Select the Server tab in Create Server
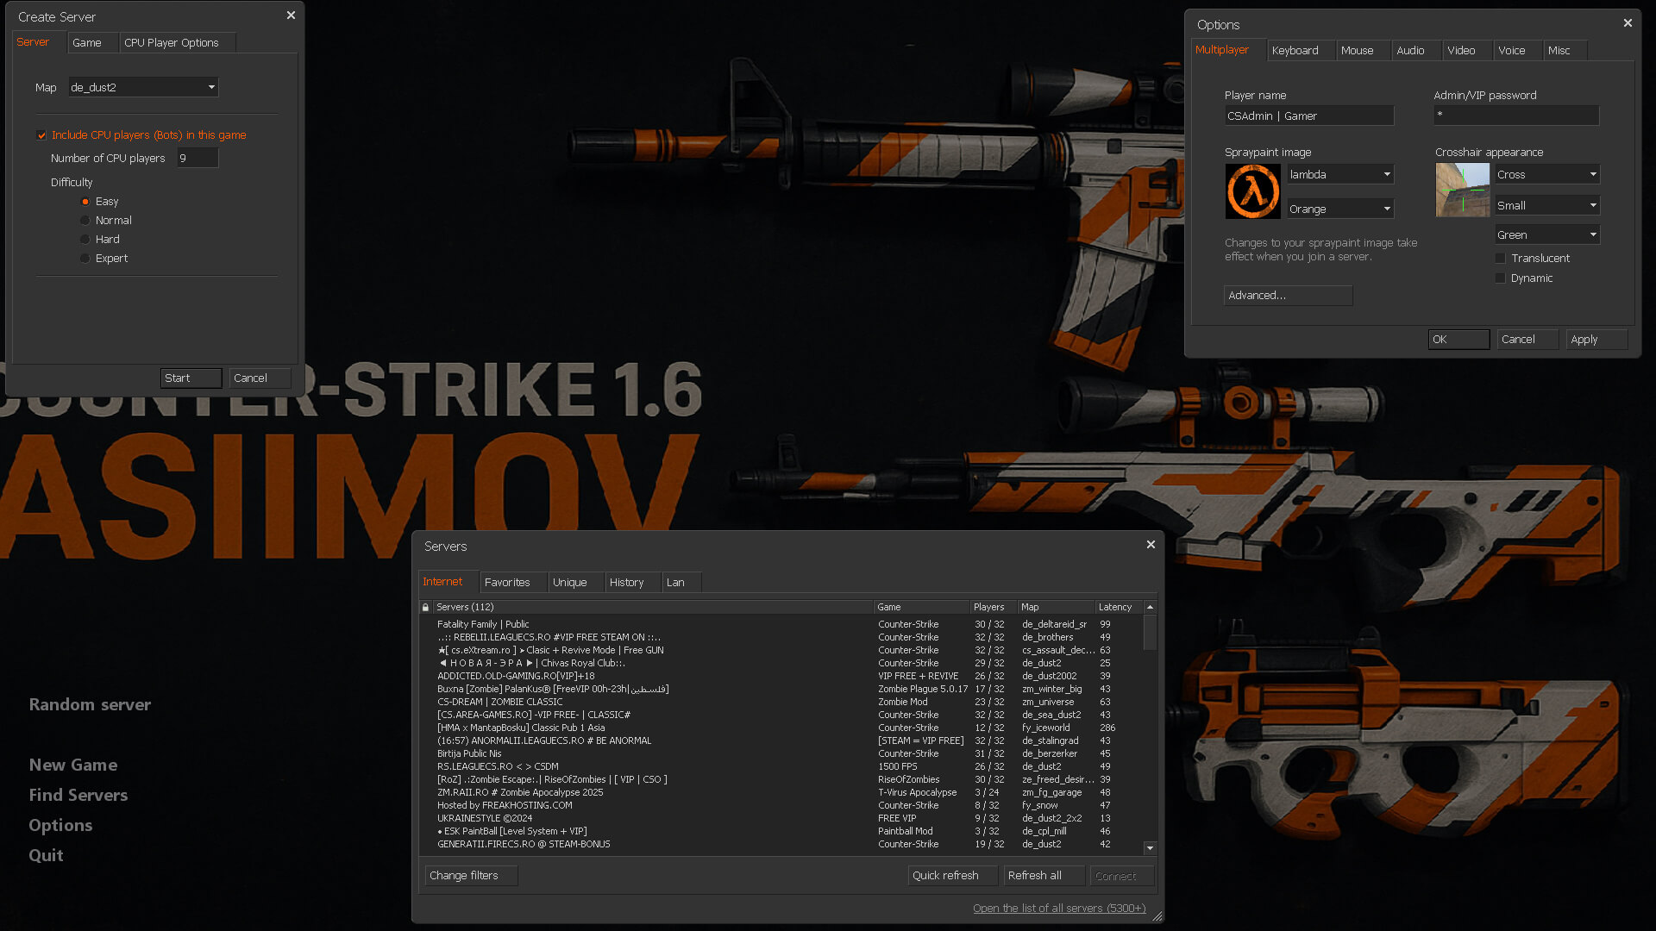 (x=39, y=41)
